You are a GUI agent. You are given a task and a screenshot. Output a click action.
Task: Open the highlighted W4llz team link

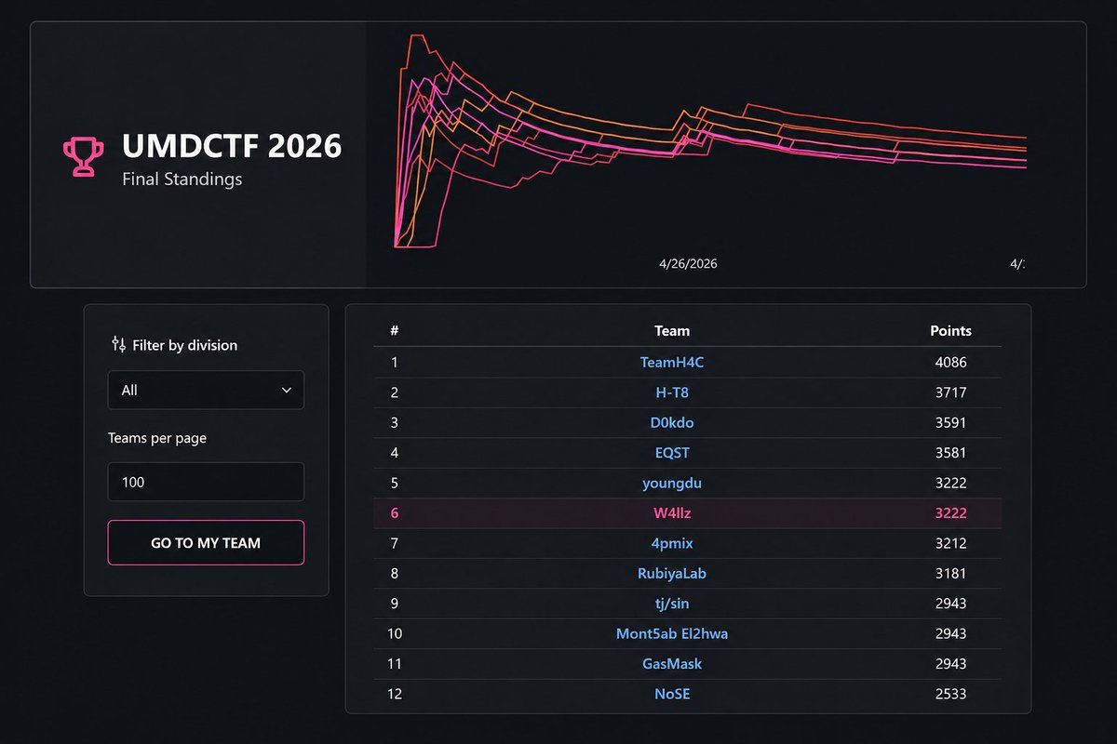672,512
